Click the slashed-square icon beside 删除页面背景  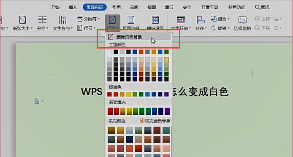pos(111,37)
